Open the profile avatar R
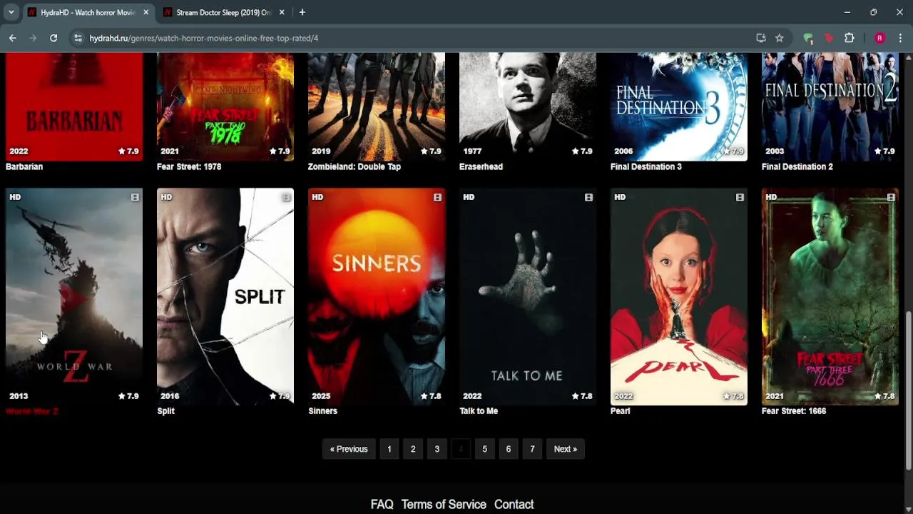 tap(879, 38)
